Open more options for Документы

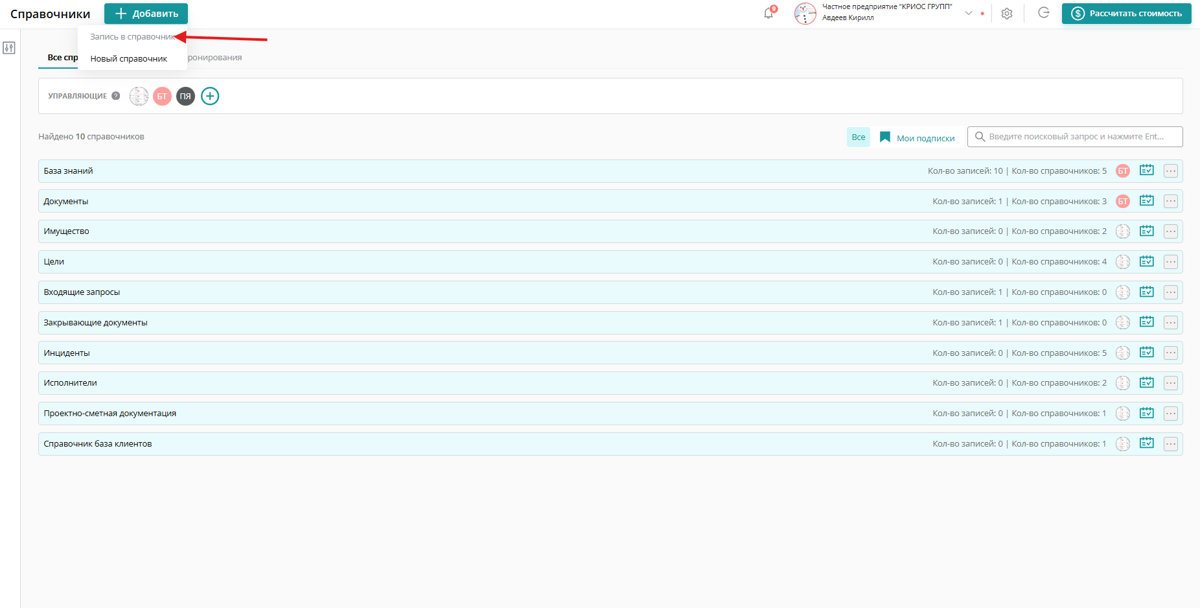[x=1171, y=202]
